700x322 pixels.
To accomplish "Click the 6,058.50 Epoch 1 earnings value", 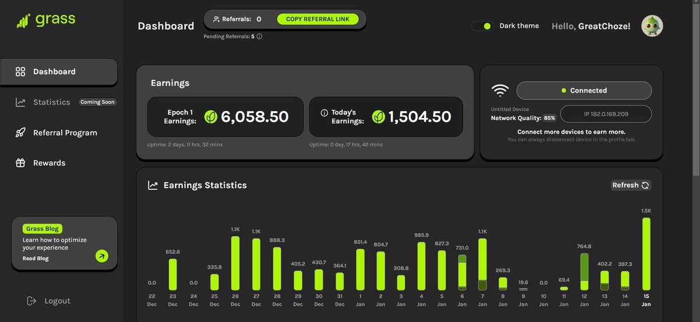I will click(255, 117).
